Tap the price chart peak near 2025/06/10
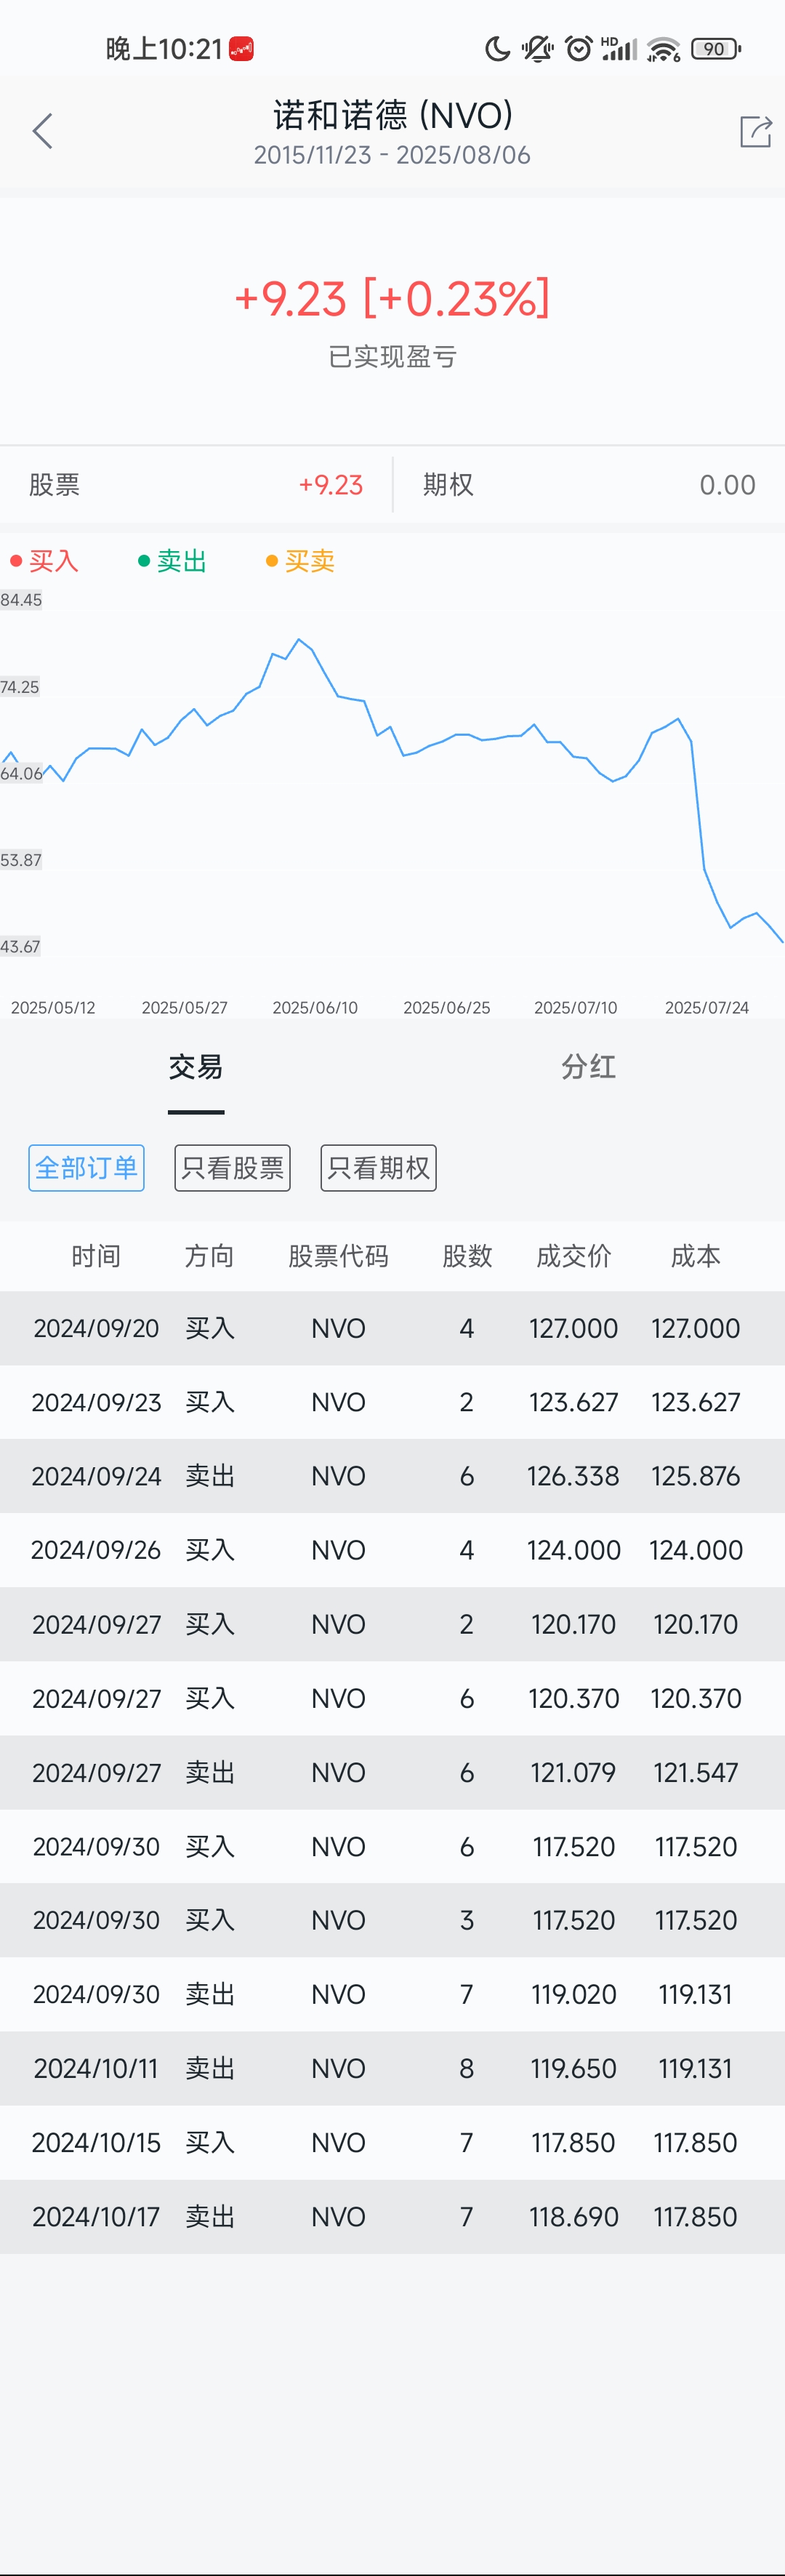785x2576 pixels. pyautogui.click(x=298, y=639)
